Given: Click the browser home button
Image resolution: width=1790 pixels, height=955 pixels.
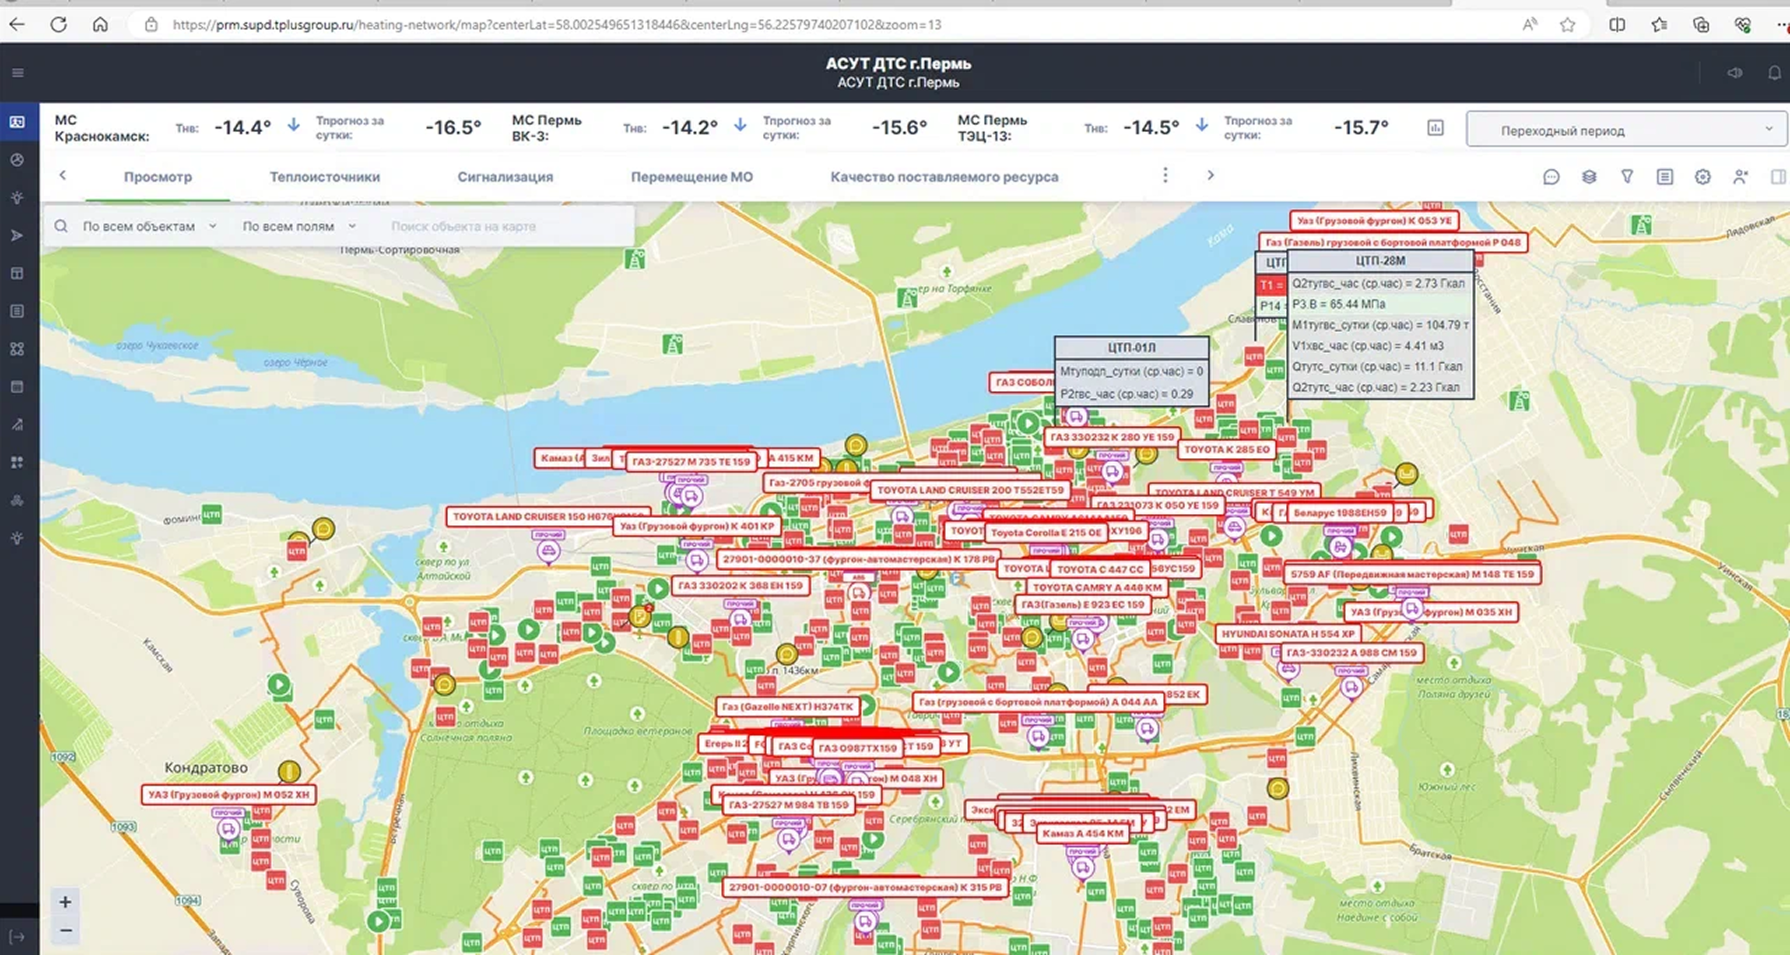Looking at the screenshot, I should [x=100, y=24].
